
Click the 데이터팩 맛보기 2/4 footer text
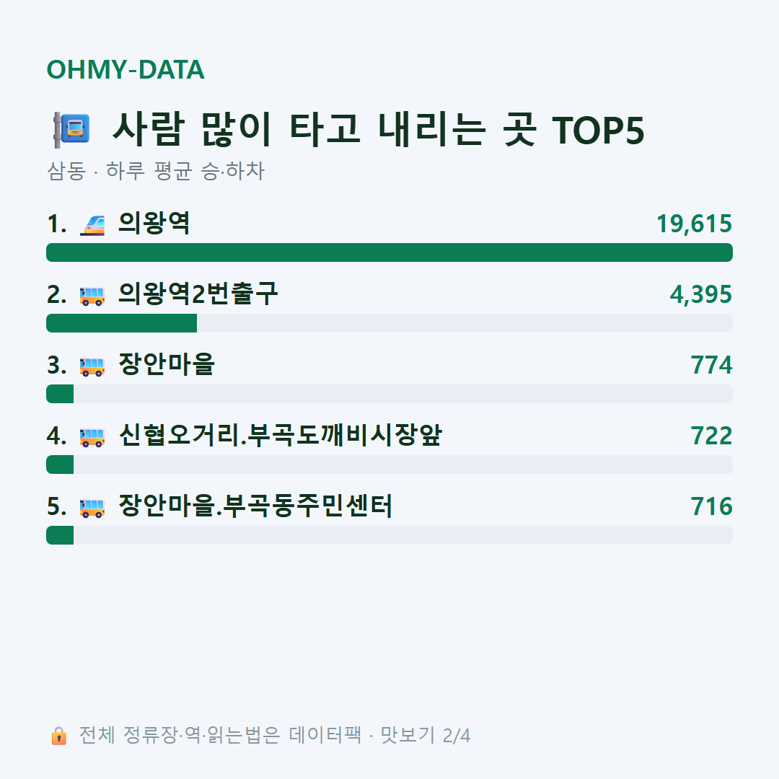(x=379, y=735)
